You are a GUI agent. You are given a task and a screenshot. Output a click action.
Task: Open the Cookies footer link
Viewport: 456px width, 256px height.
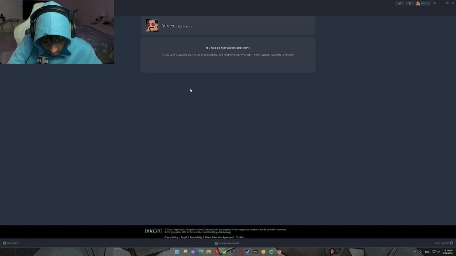(x=240, y=237)
